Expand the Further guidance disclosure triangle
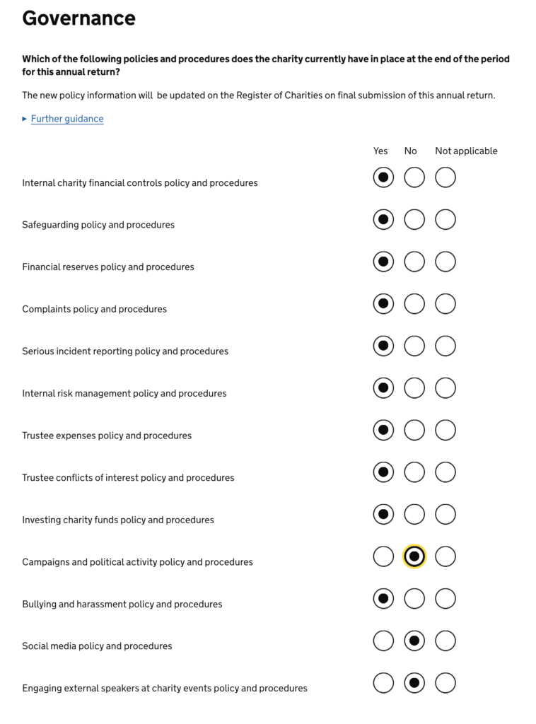 (x=25, y=119)
